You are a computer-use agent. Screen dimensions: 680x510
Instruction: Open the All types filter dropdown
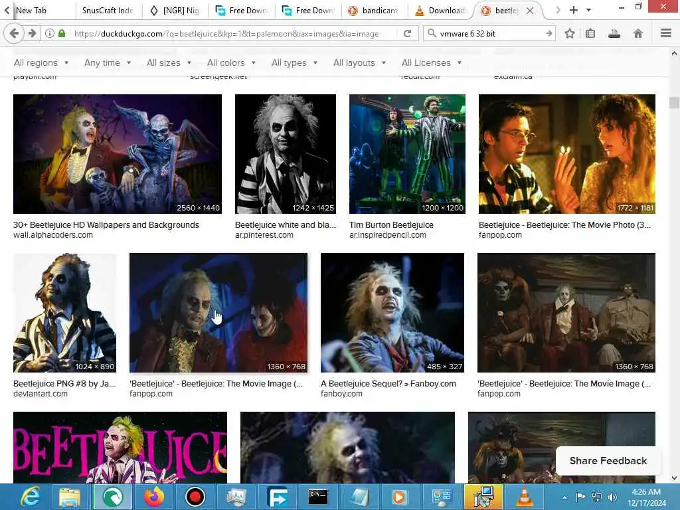294,63
